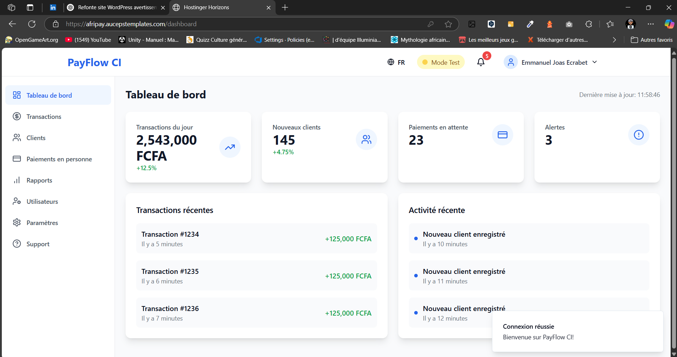
Task: Click the browser profile picture
Action: coord(631,24)
